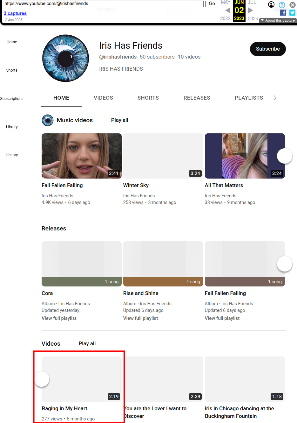Advance Music videos carousel to next

[x=285, y=156]
